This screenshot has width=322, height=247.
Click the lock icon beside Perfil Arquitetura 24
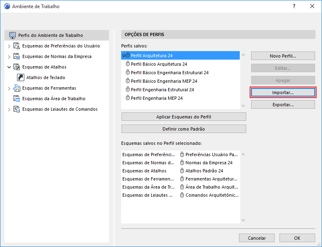(x=128, y=55)
